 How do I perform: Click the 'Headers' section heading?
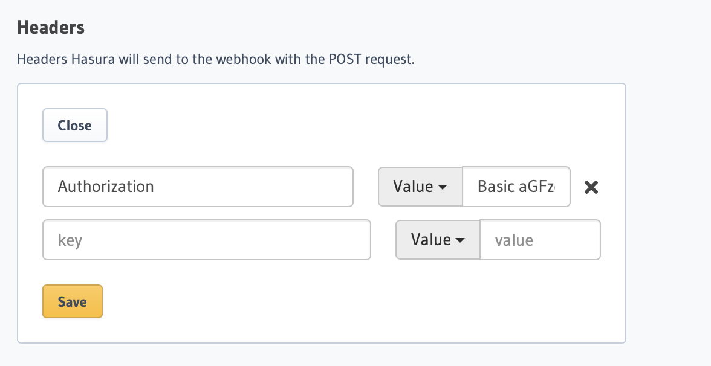[x=51, y=27]
